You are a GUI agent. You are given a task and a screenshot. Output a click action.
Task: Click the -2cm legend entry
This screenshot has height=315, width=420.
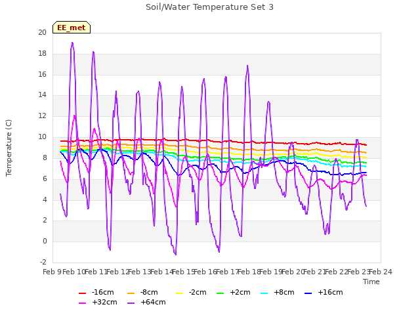[x=191, y=292]
